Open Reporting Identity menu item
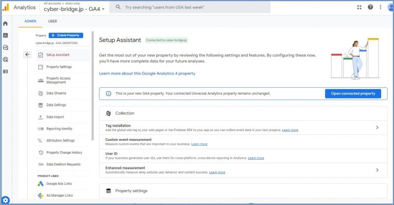 point(63,129)
